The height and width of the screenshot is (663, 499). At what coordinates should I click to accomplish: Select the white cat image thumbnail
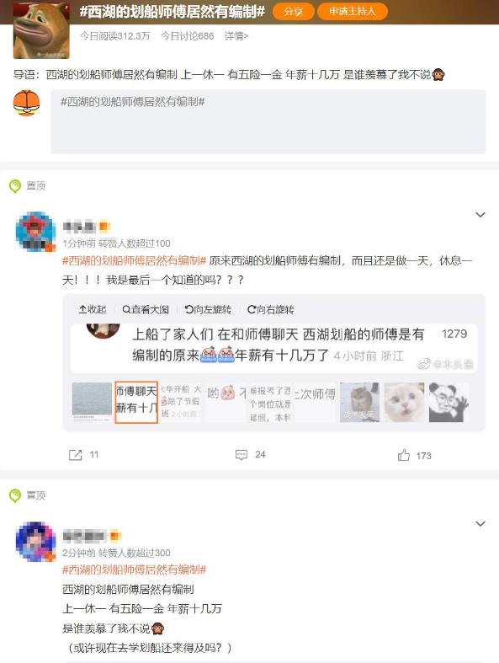click(x=405, y=402)
